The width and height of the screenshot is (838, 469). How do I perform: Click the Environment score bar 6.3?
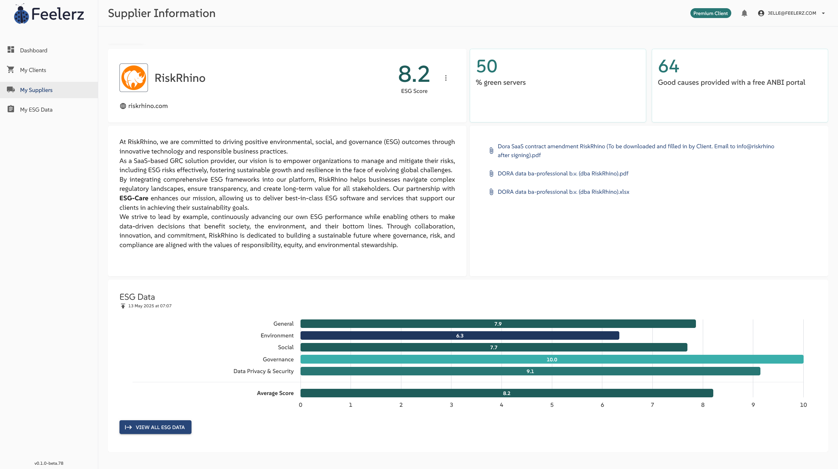(x=460, y=335)
